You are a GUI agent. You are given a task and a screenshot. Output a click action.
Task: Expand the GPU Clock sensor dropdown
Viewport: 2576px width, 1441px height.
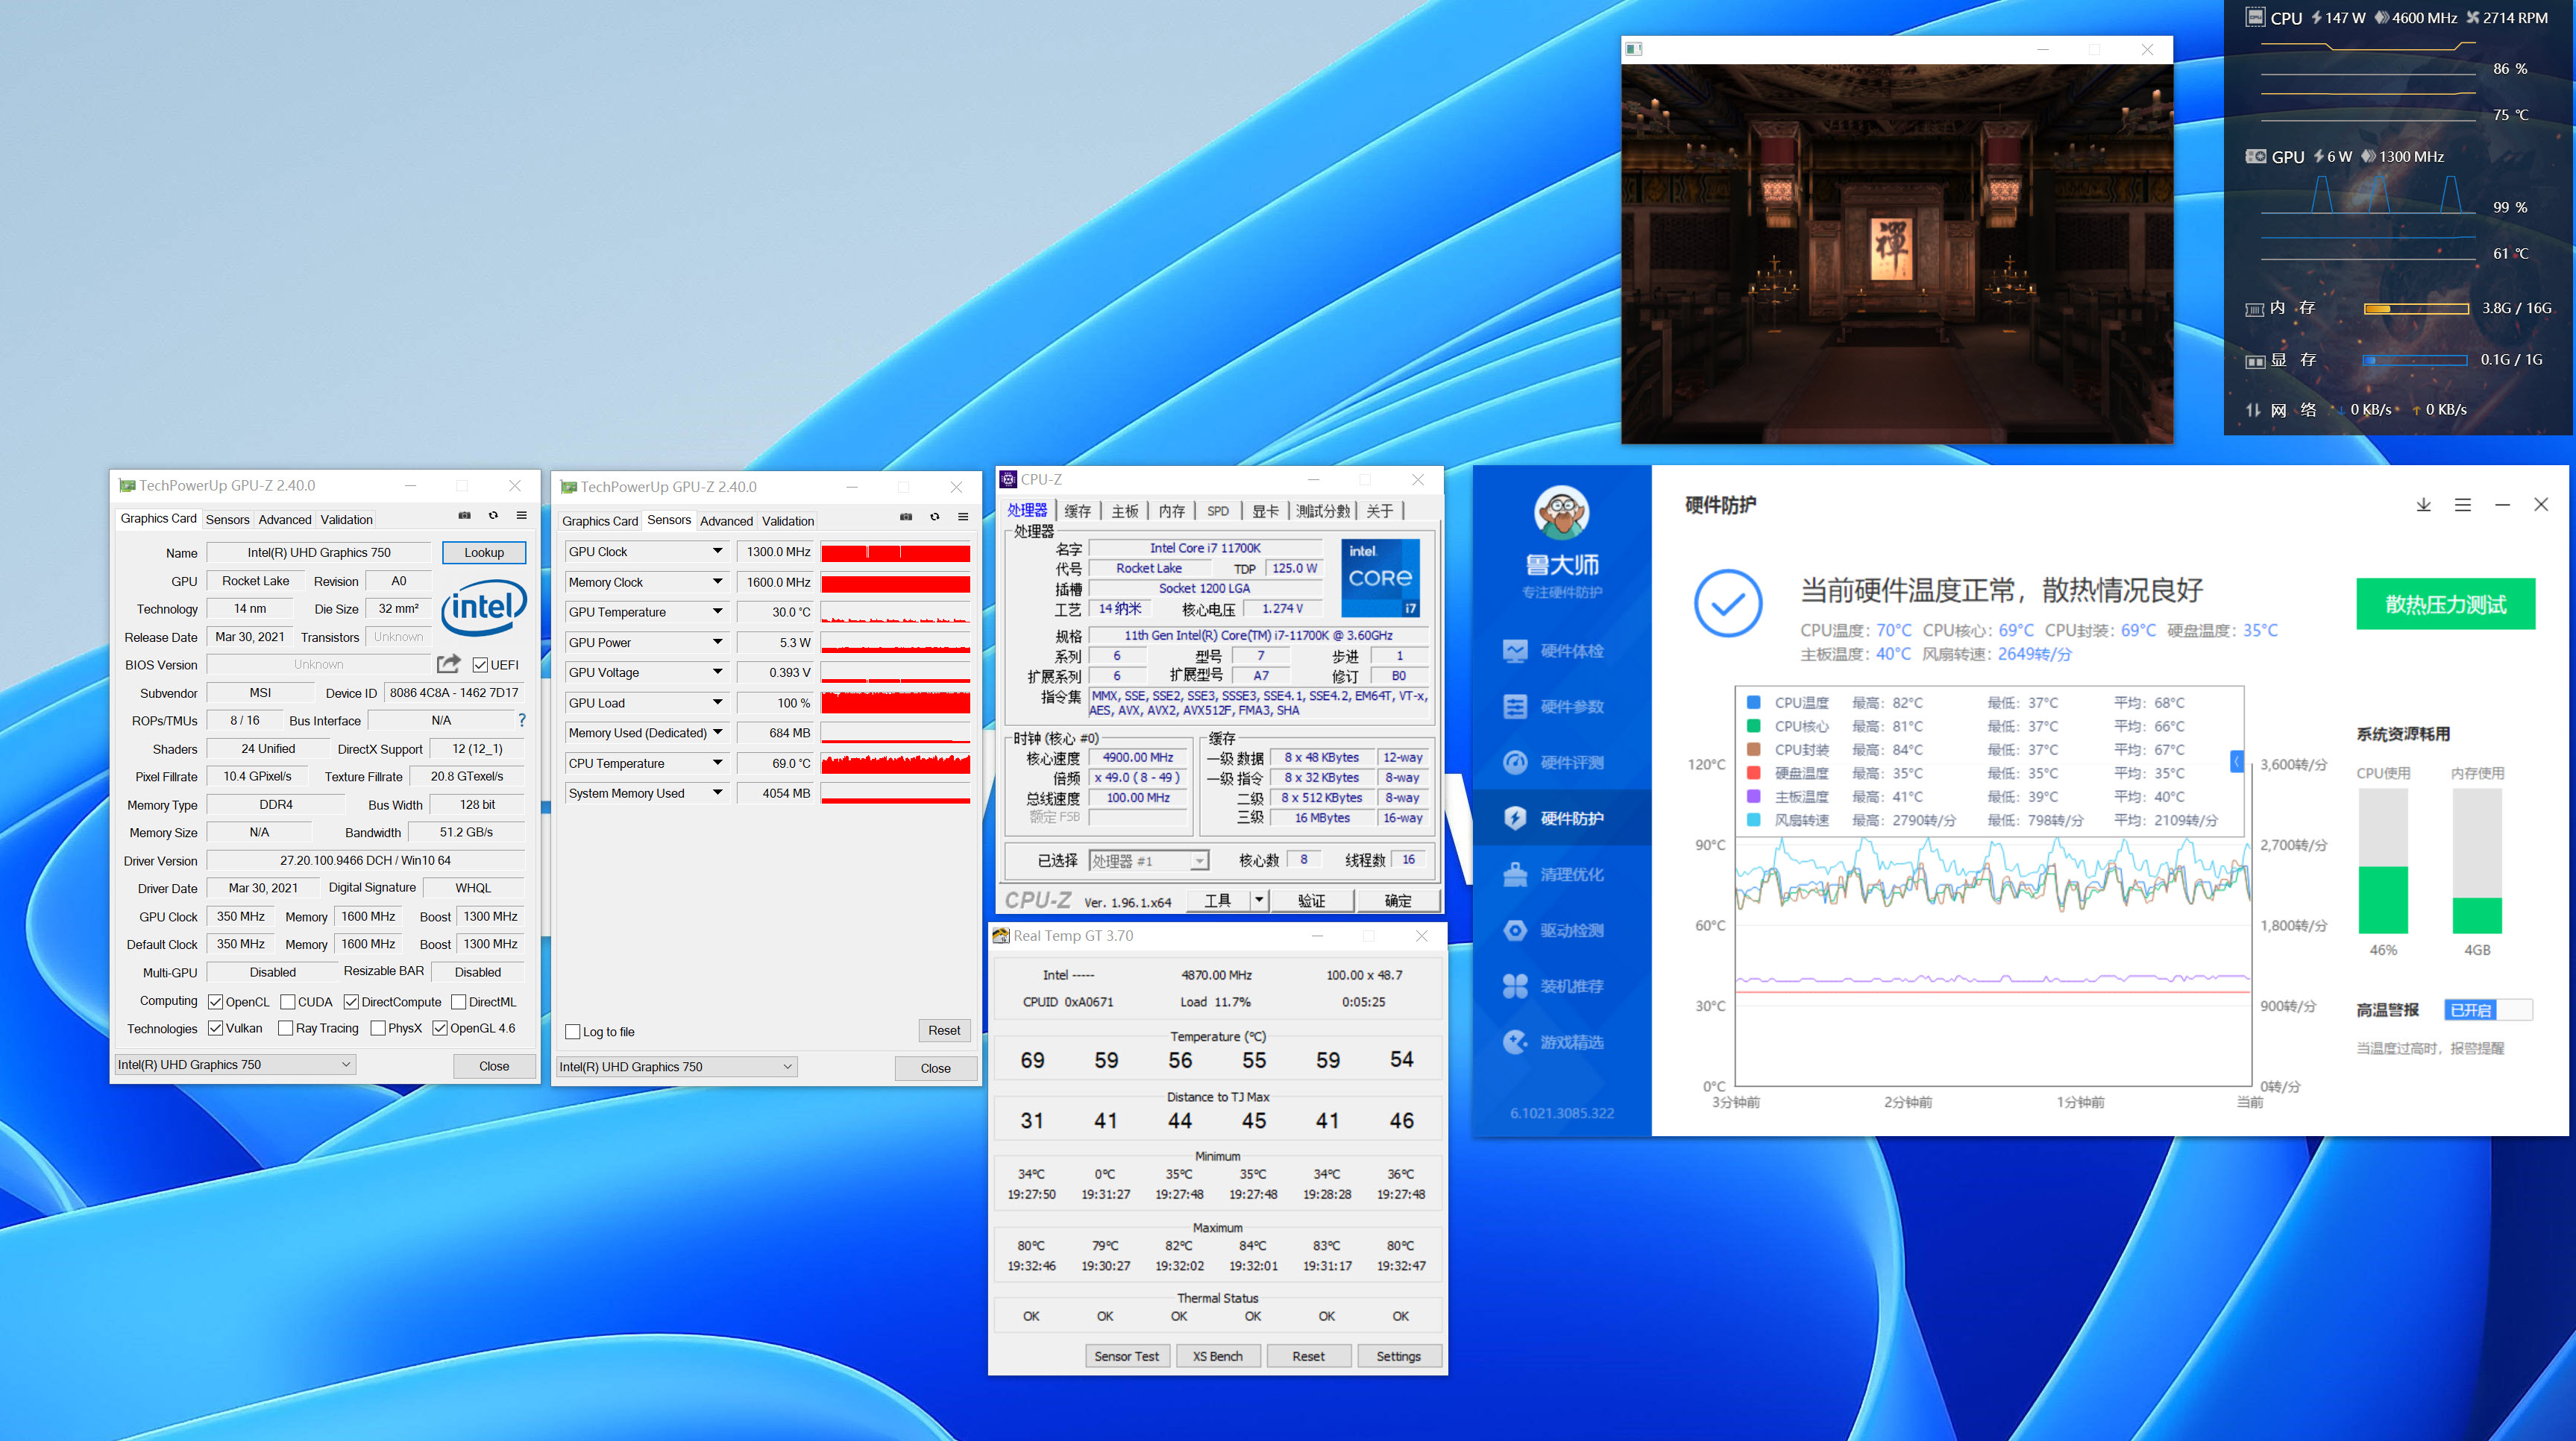pos(717,552)
